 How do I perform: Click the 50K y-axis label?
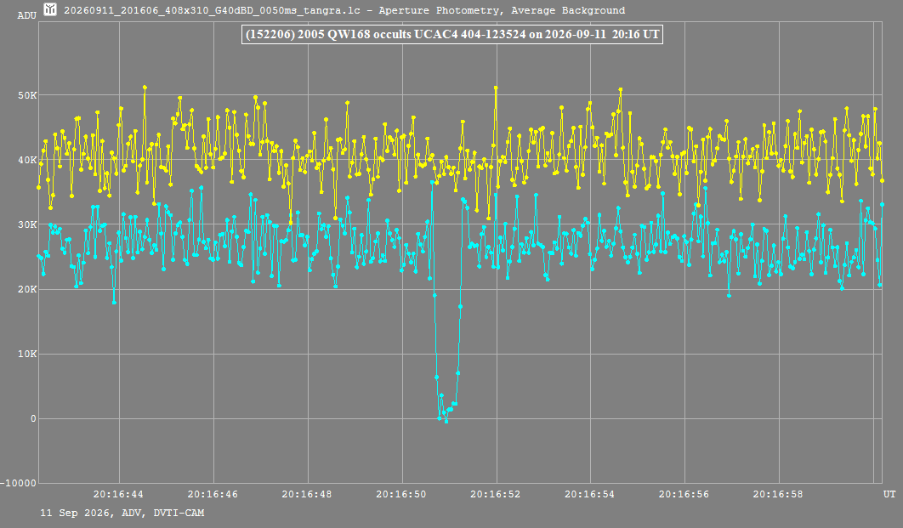click(x=27, y=95)
